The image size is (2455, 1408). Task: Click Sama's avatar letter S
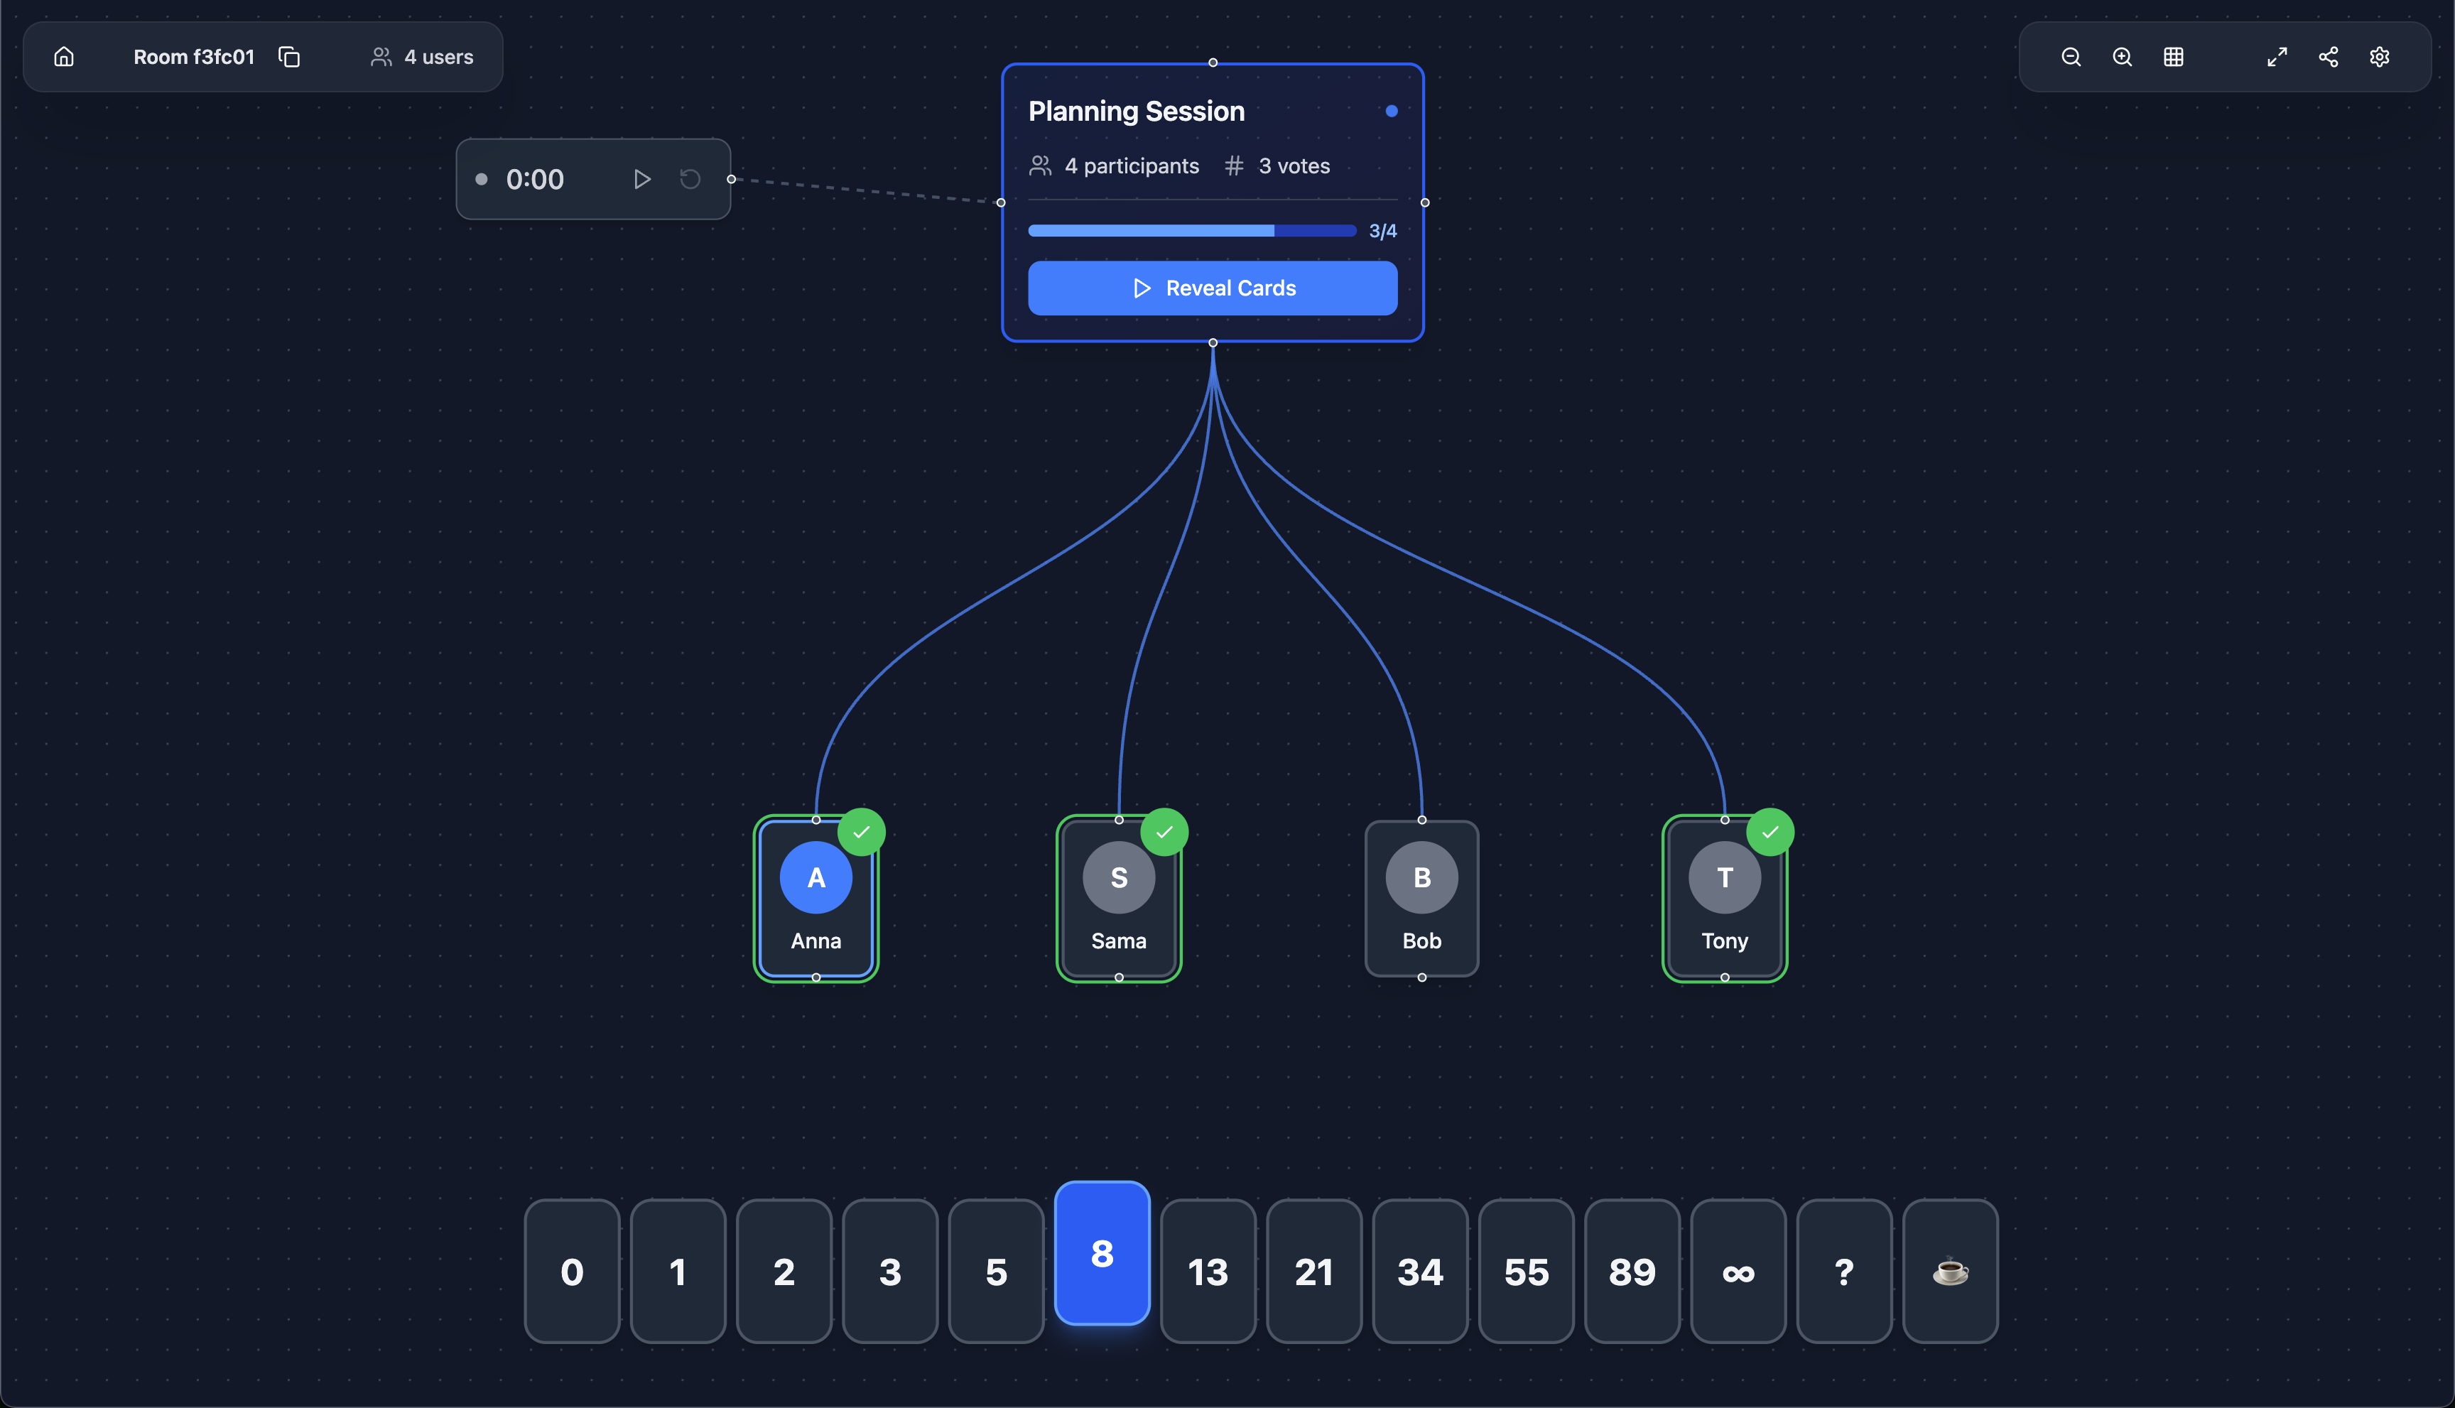1119,877
